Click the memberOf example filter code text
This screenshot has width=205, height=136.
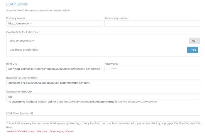(40, 132)
